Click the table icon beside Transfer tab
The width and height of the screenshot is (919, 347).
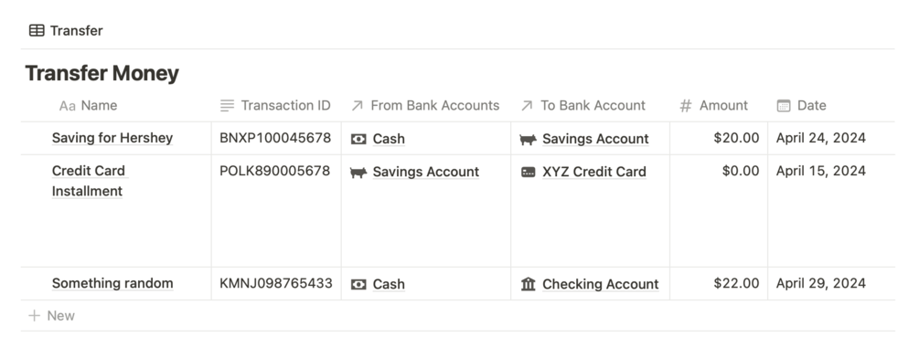[37, 30]
